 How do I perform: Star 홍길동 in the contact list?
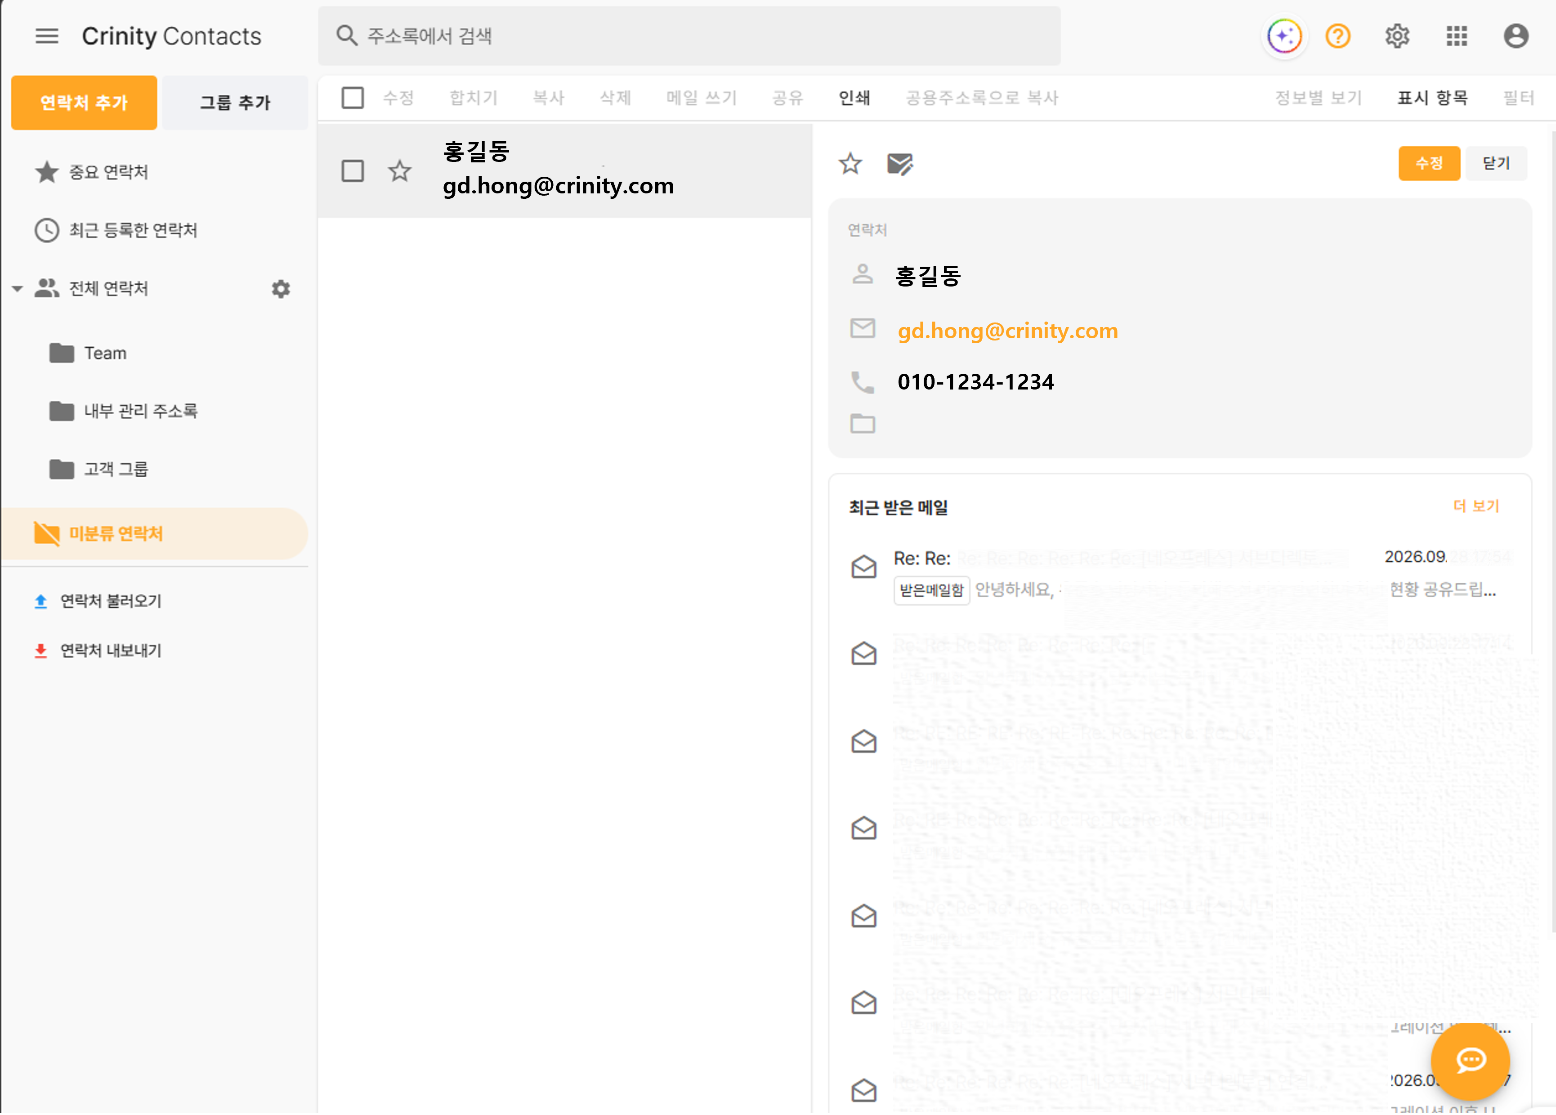tap(399, 171)
